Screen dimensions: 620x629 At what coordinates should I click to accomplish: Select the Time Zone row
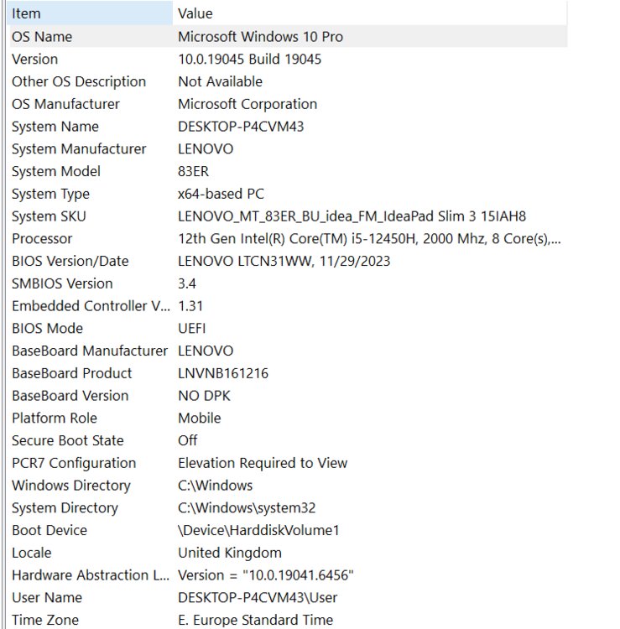click(x=45, y=620)
